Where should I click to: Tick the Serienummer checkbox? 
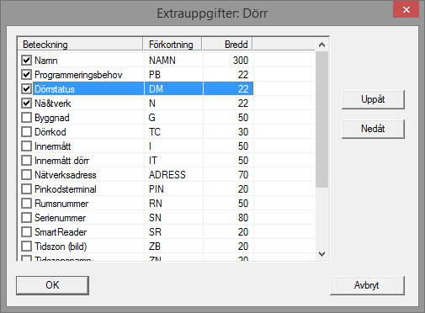tap(26, 218)
